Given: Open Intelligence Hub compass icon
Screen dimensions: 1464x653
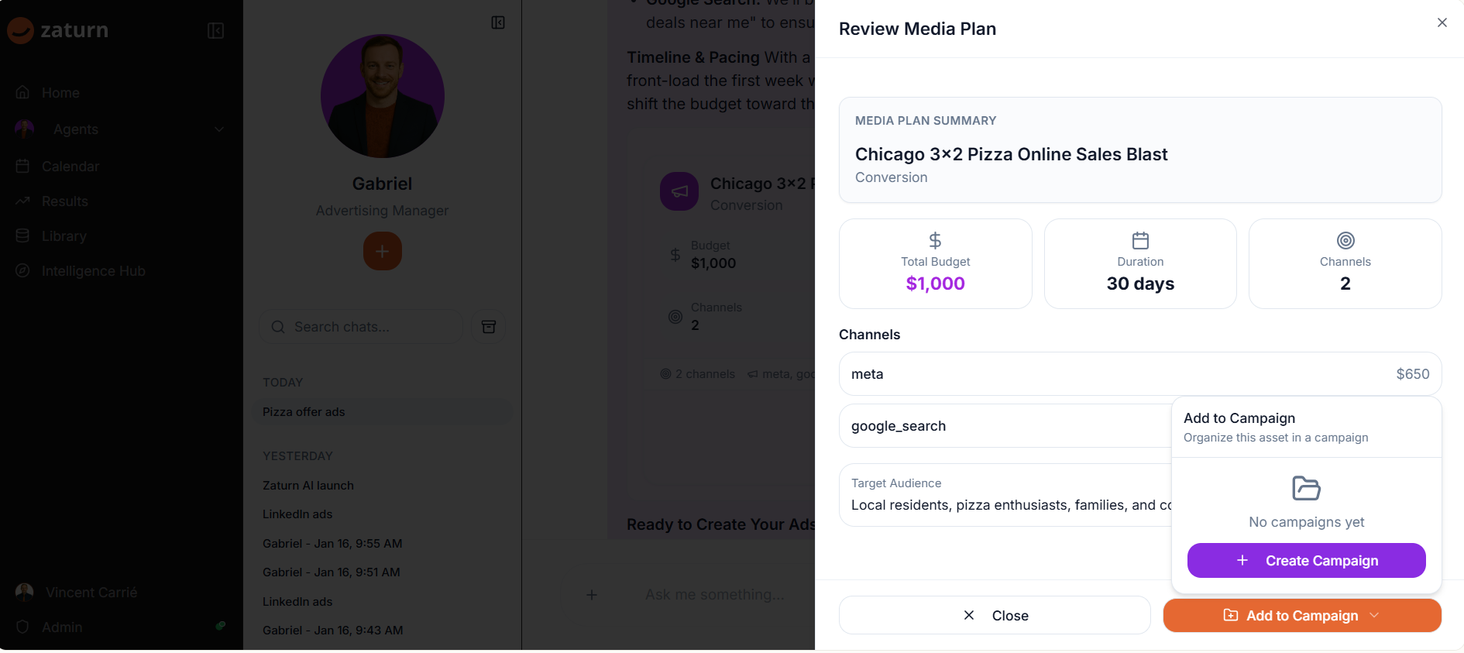Looking at the screenshot, I should tap(22, 271).
